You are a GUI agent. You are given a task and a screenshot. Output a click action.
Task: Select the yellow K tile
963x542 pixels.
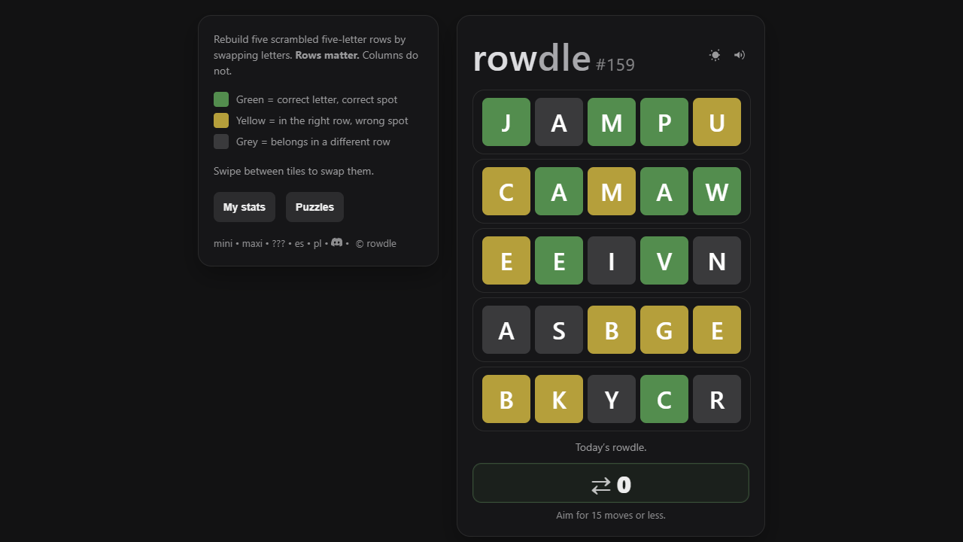pos(559,399)
